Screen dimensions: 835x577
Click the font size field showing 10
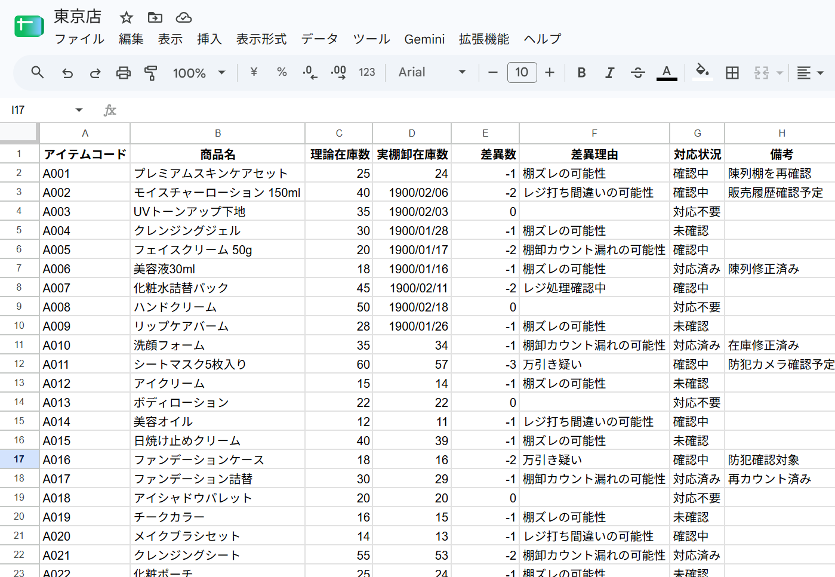[x=522, y=72]
